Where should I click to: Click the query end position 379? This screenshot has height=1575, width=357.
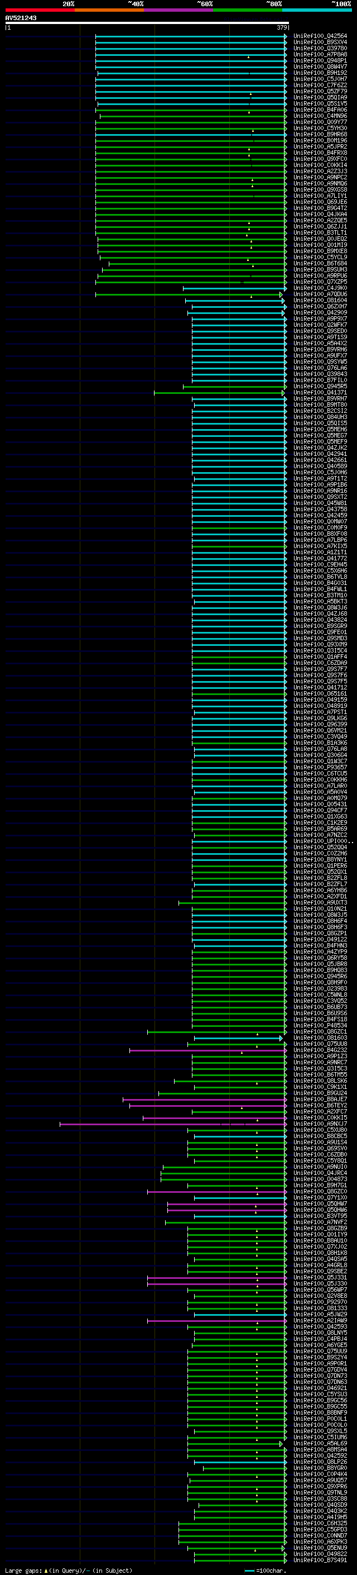(282, 27)
